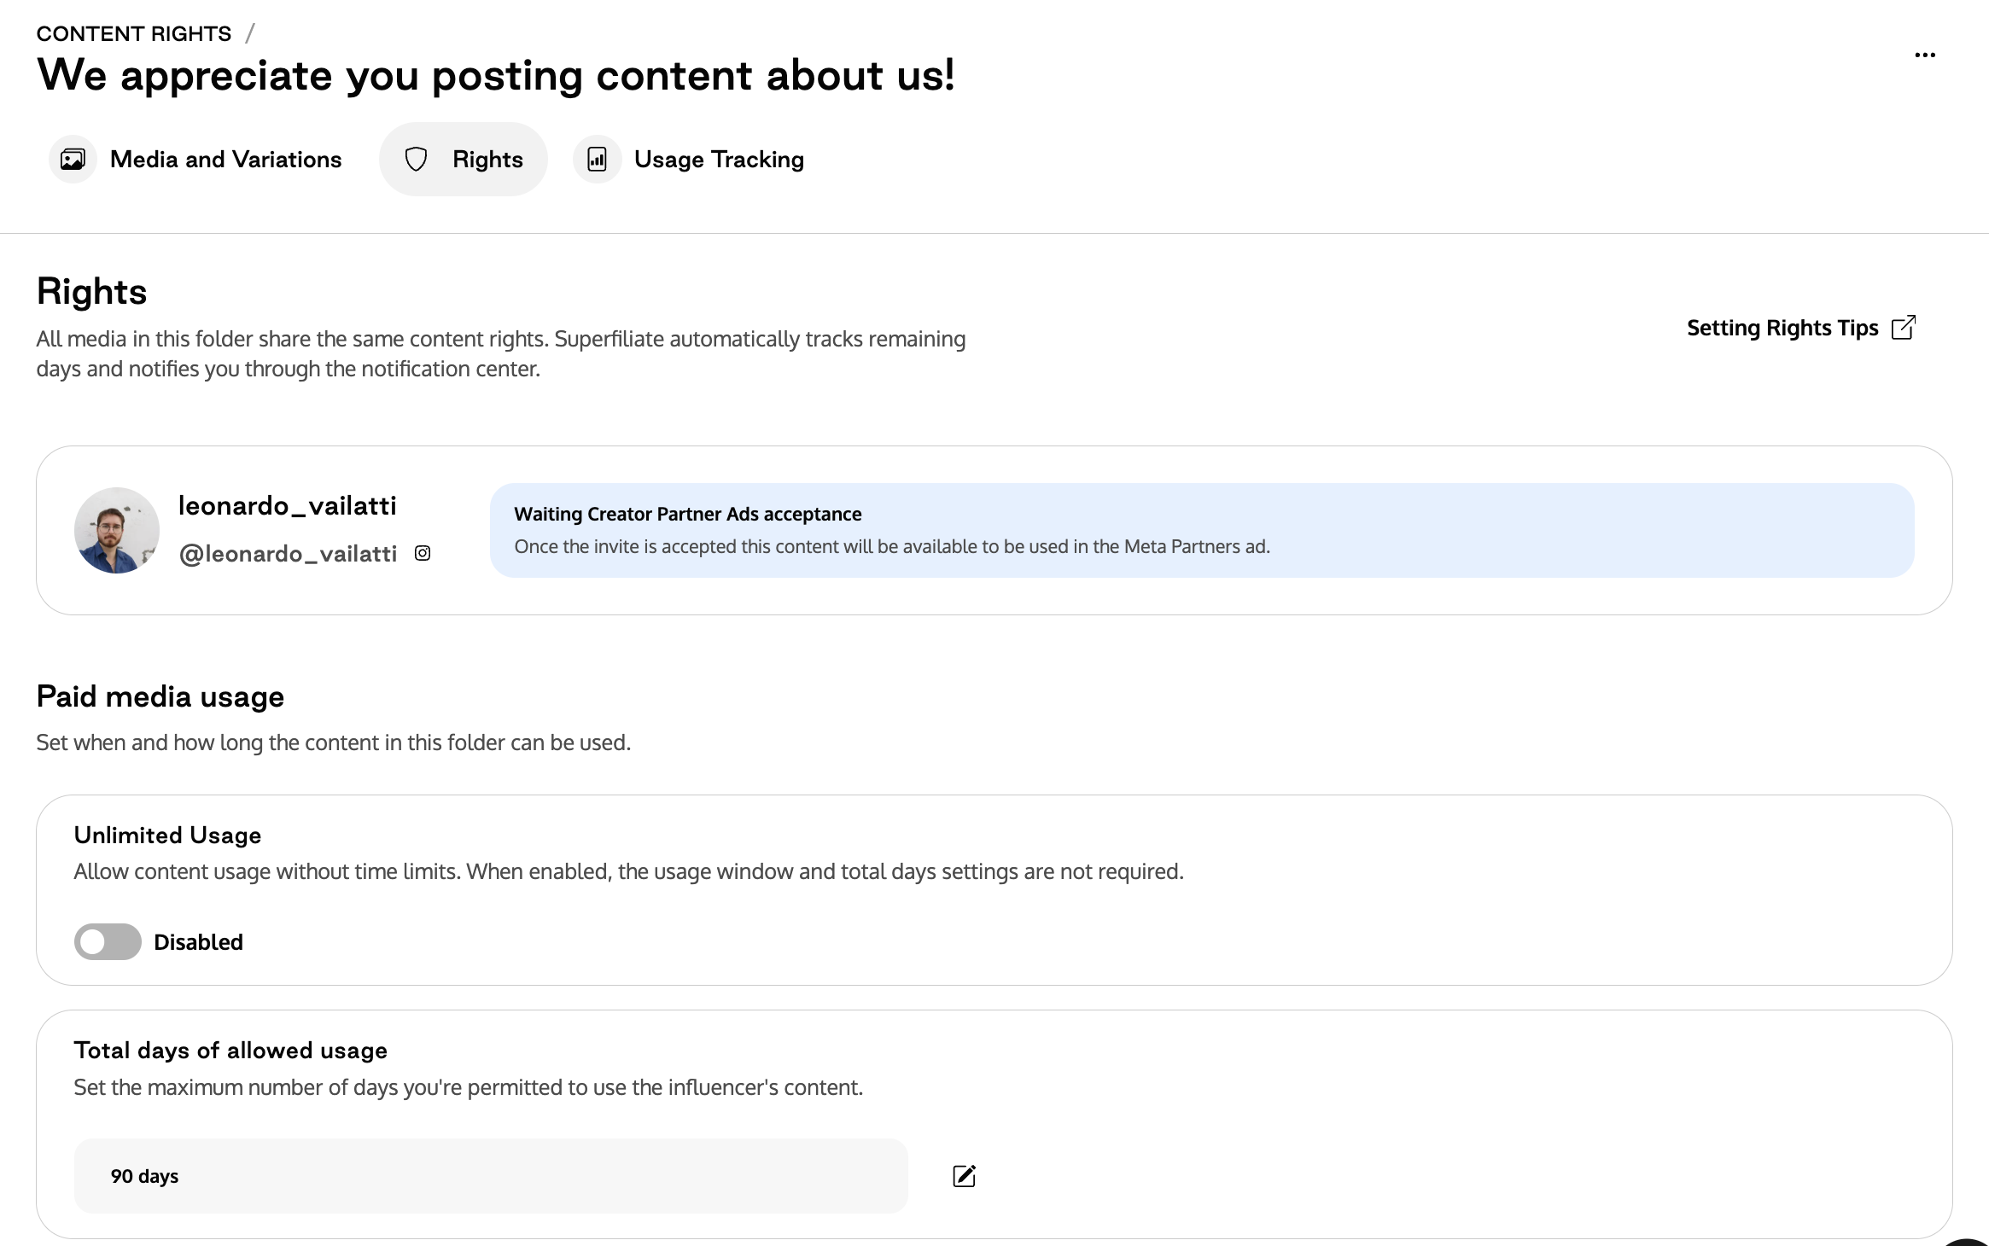This screenshot has width=1989, height=1246.
Task: Click the page title 'We appreciate you posting content about us!'
Action: tap(496, 75)
